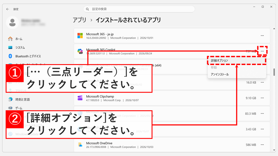Screen dimensions: 278x156
Task: Maximize the Settings window
Action: click(x=263, y=7)
